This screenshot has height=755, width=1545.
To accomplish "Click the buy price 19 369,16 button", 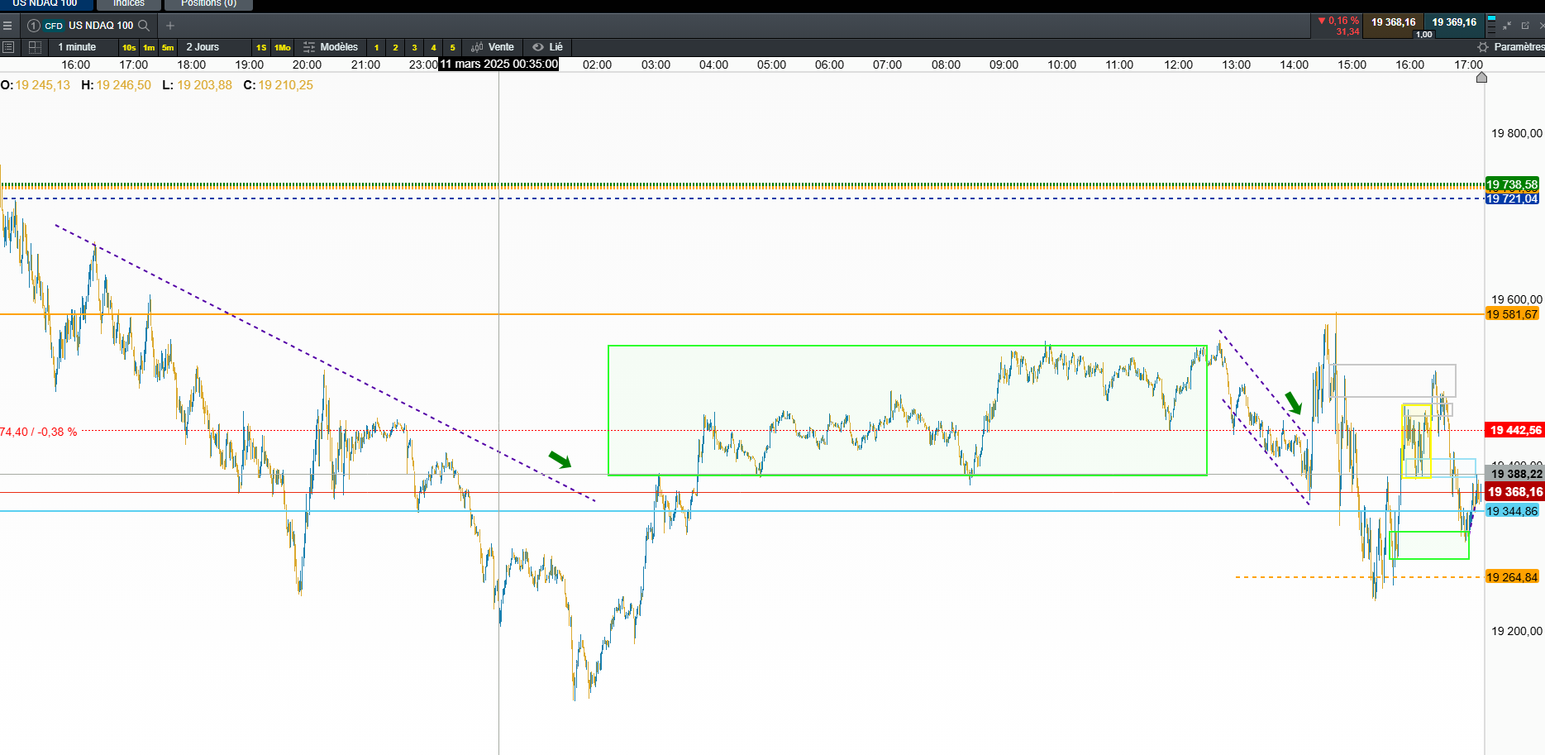I will tap(1454, 22).
